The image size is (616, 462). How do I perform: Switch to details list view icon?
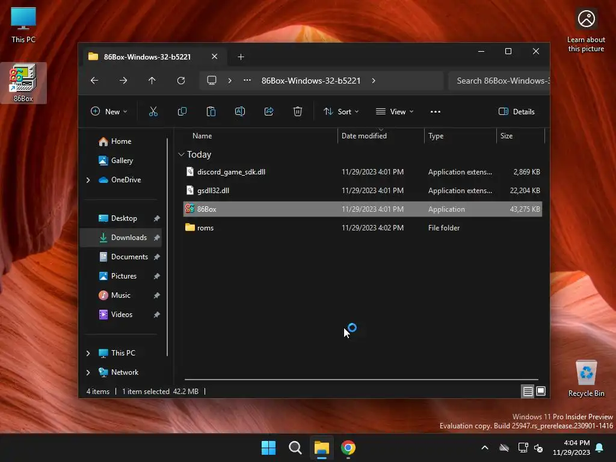point(528,391)
